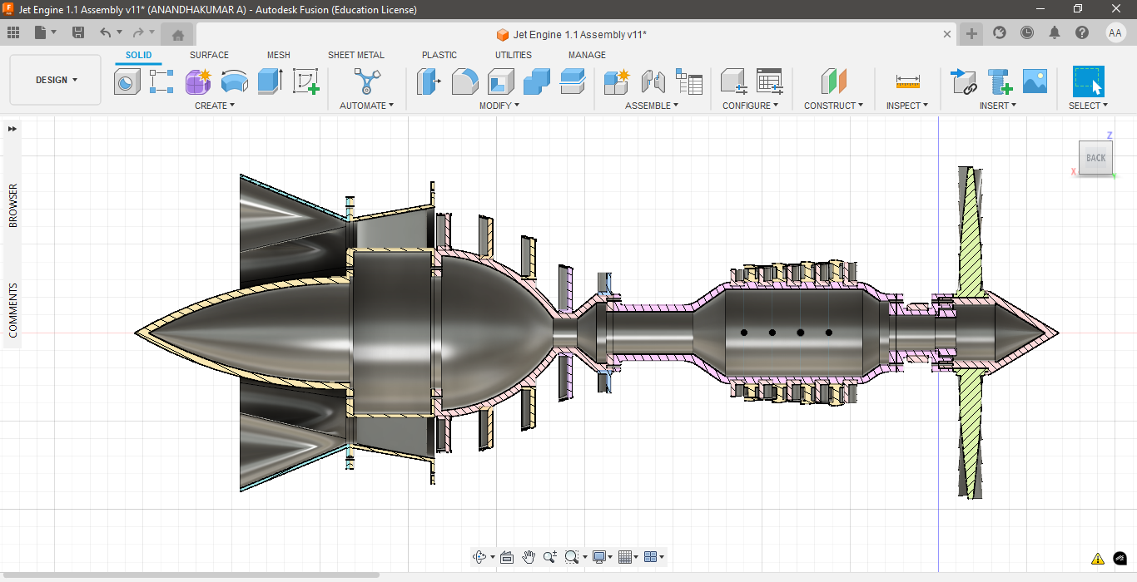Select the Fillet tool in Modify

[464, 81]
